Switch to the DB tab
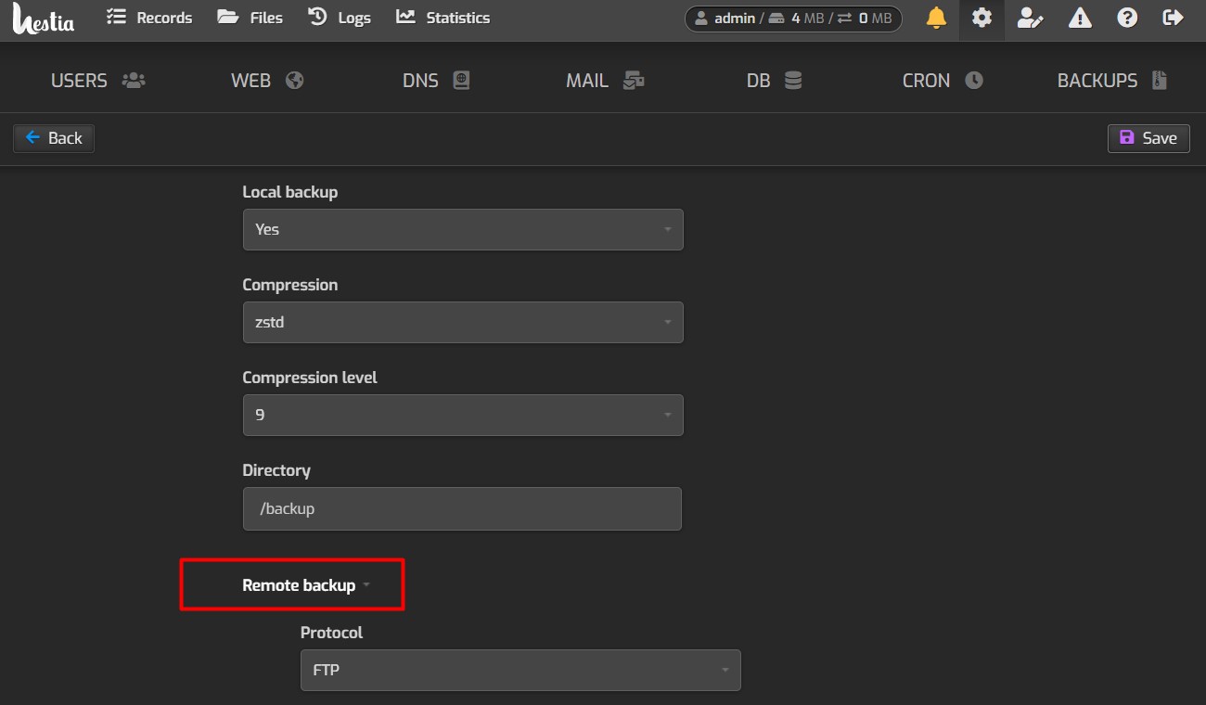This screenshot has width=1206, height=705. click(x=774, y=81)
